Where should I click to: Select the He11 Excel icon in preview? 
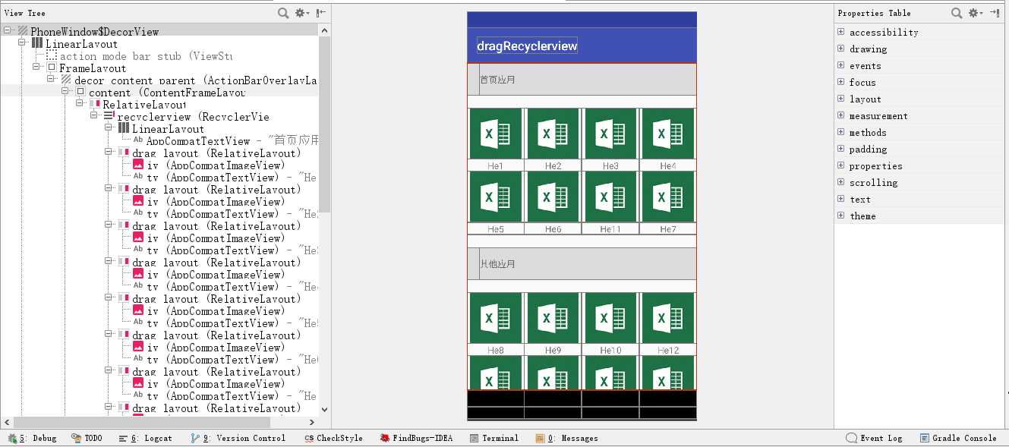tap(611, 197)
